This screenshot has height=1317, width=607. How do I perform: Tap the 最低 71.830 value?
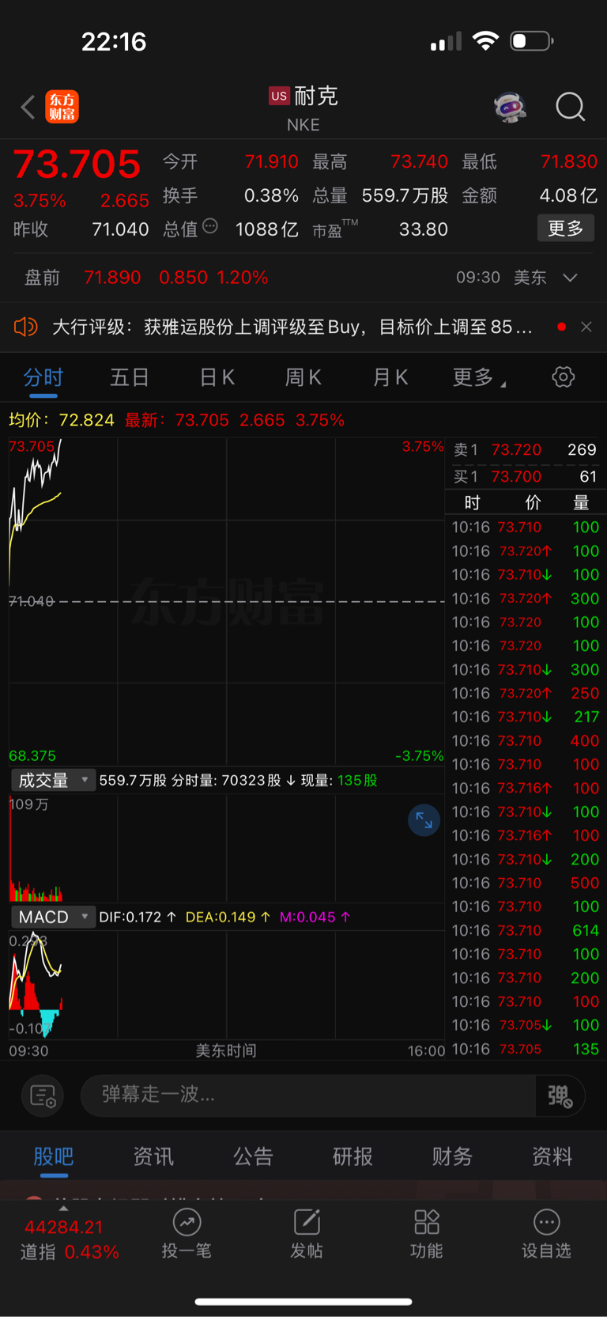[x=569, y=162]
